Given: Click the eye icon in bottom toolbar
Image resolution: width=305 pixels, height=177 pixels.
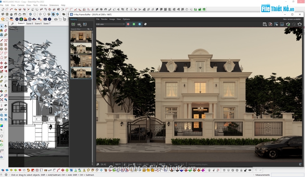Looking at the screenshot, I should pos(250,170).
